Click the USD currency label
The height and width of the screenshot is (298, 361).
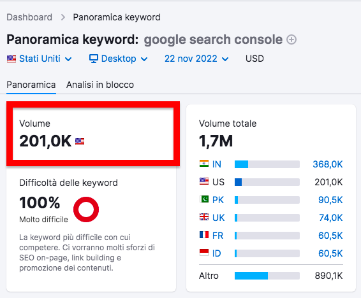(254, 59)
